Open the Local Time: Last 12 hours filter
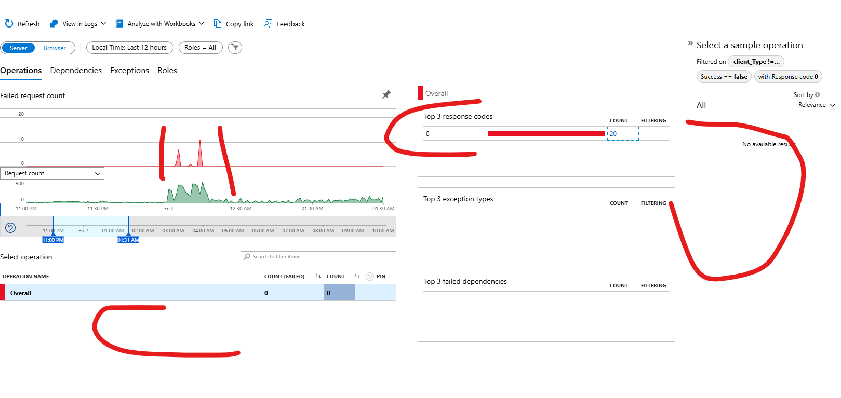Image resolution: width=841 pixels, height=398 pixels. click(129, 47)
